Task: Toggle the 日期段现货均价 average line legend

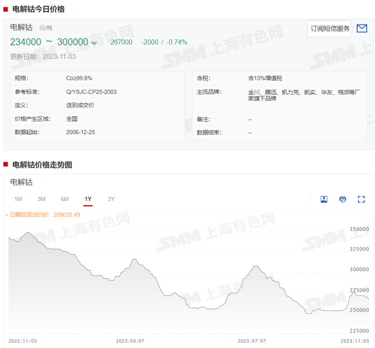Action: click(43, 215)
